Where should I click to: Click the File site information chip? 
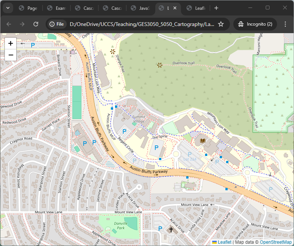(x=57, y=24)
